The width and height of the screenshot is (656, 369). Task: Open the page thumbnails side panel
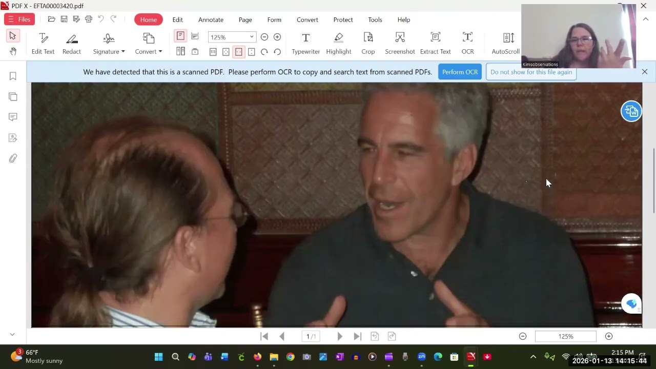click(x=13, y=97)
